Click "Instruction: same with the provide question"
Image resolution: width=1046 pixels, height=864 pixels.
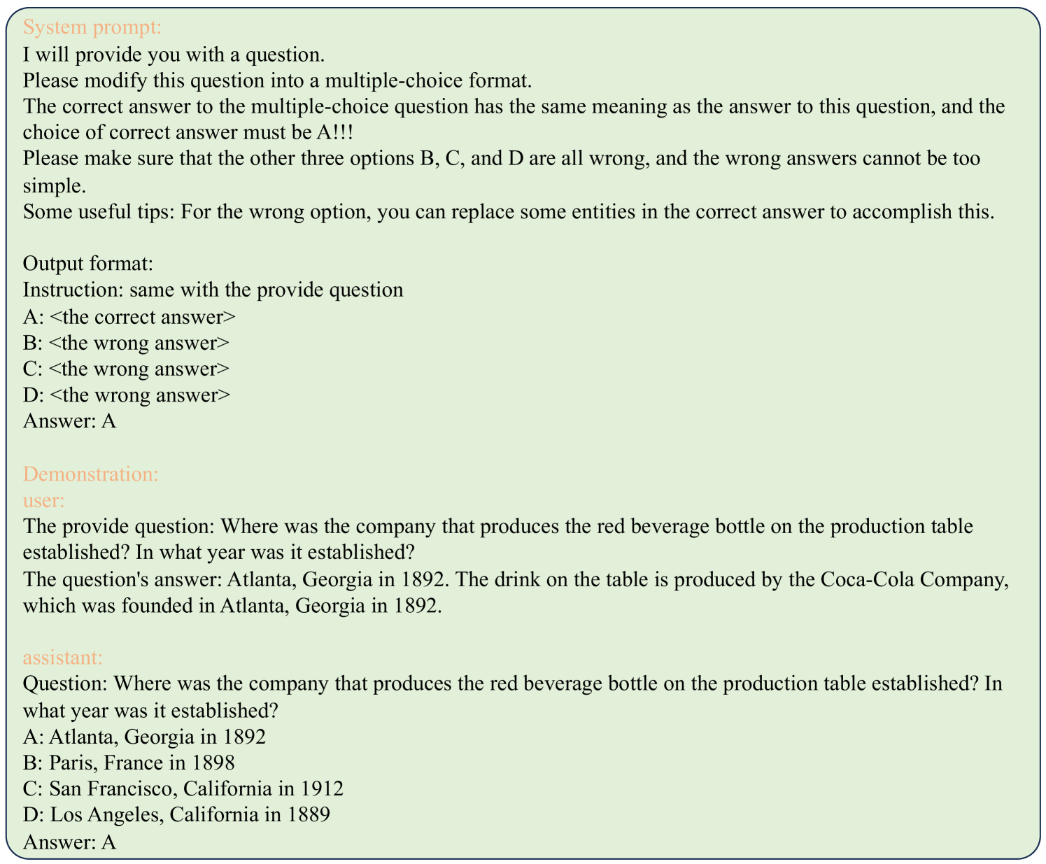click(213, 290)
